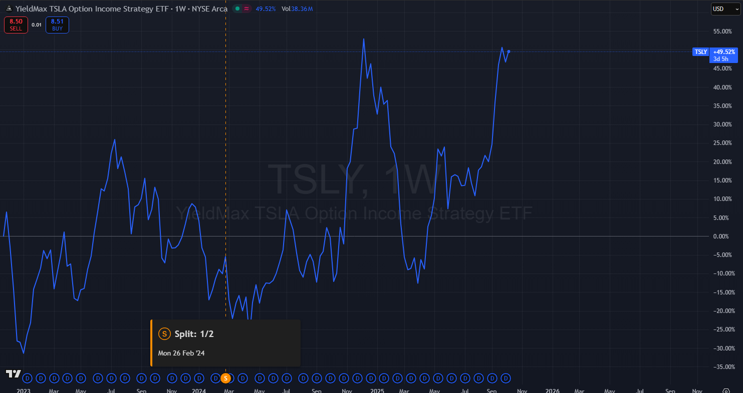Screen dimensions: 743x393
Task: Open the USD currency dropdown
Action: click(x=725, y=8)
